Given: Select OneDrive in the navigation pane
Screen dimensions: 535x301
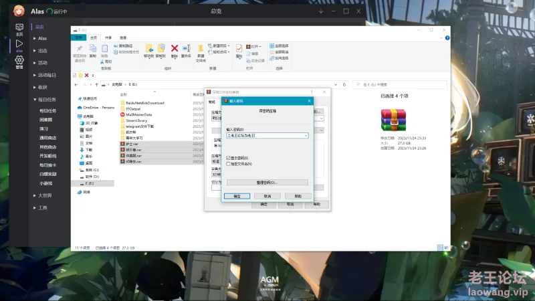Looking at the screenshot, I should (96, 108).
